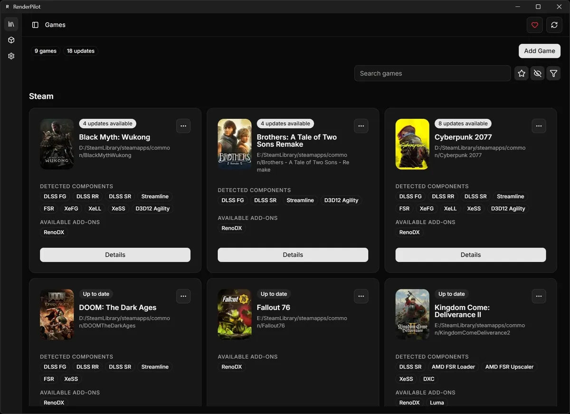Click DLSS RR chip in DOOM card
Image resolution: width=570 pixels, height=414 pixels.
pyautogui.click(x=88, y=367)
